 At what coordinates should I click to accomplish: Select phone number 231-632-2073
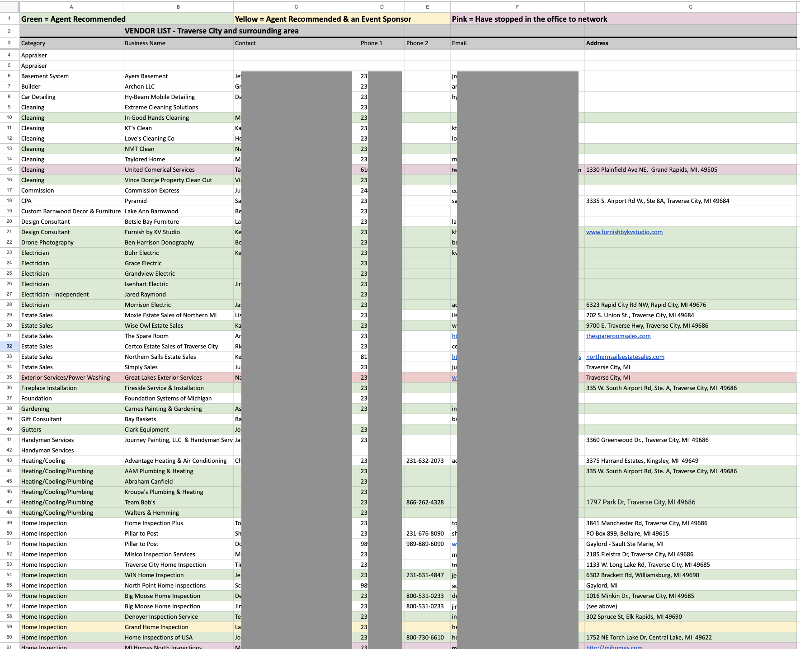coord(428,461)
